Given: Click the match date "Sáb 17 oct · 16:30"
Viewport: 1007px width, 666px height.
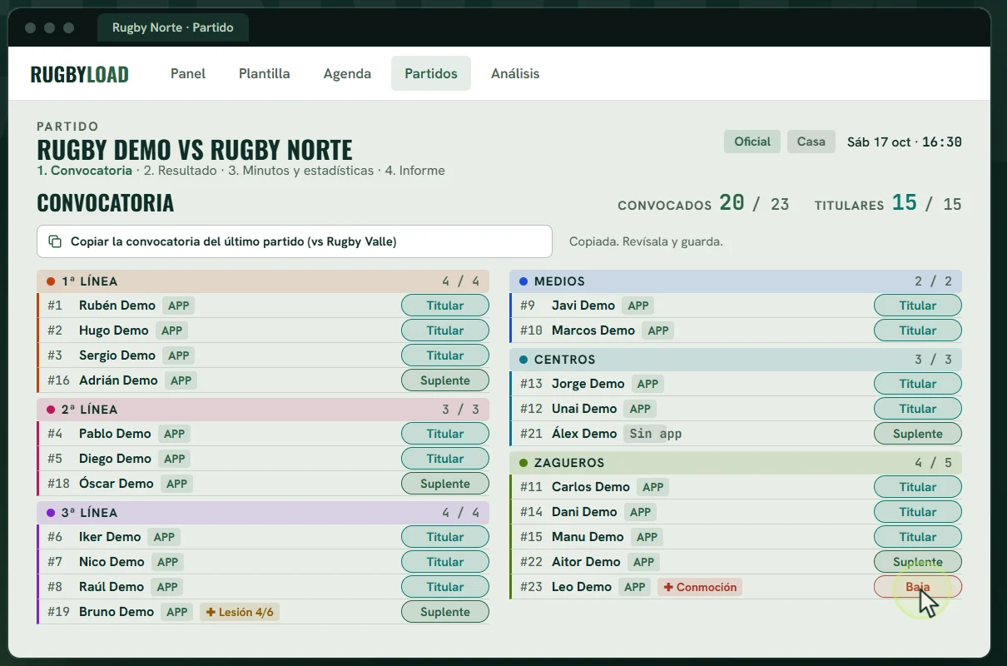Looking at the screenshot, I should coord(905,142).
